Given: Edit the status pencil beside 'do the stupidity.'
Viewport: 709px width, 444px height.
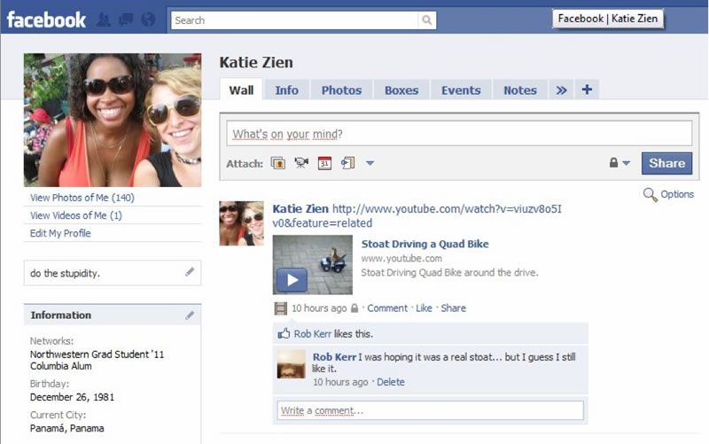Looking at the screenshot, I should [x=190, y=272].
